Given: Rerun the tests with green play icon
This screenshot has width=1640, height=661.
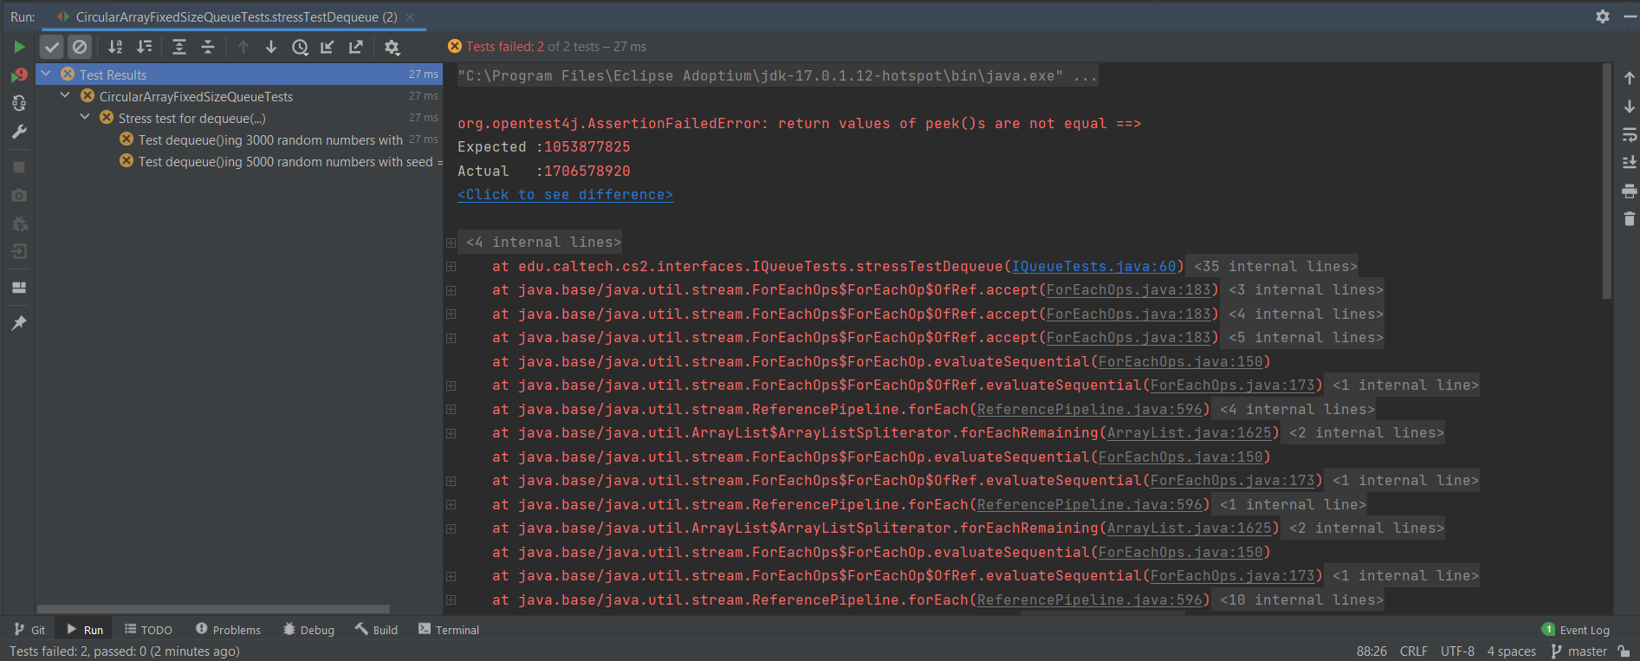Looking at the screenshot, I should tap(19, 47).
